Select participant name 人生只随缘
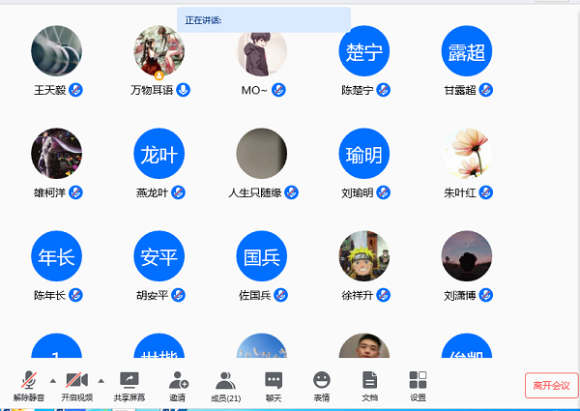The height and width of the screenshot is (411, 580). (254, 192)
